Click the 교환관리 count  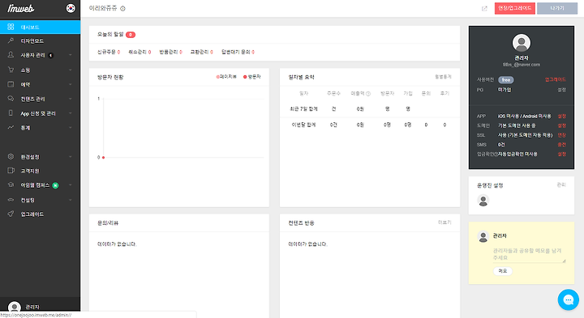point(211,53)
